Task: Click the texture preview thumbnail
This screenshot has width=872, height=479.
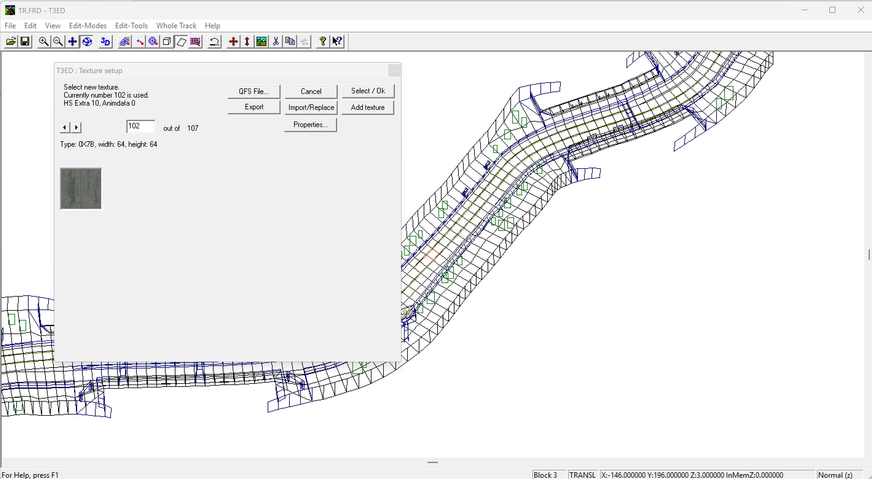Action: [81, 189]
